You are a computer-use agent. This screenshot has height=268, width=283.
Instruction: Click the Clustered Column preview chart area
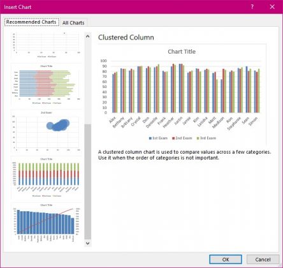pyautogui.click(x=182, y=94)
